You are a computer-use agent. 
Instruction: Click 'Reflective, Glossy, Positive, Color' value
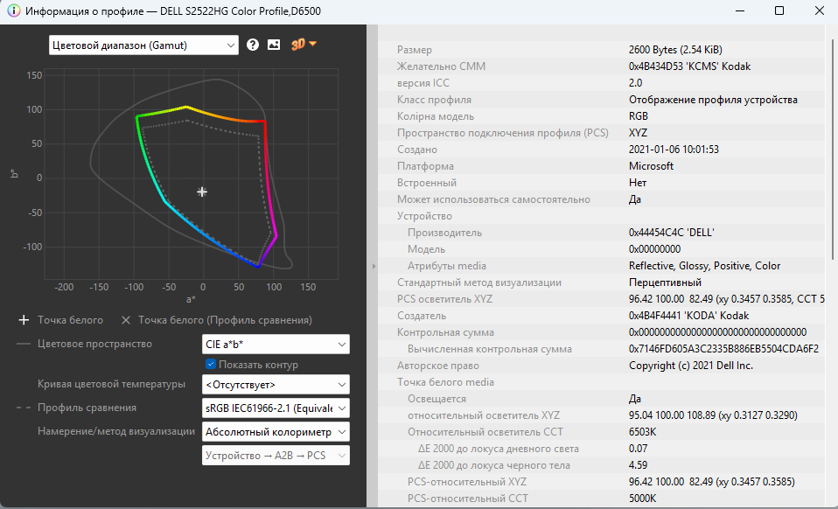point(704,266)
